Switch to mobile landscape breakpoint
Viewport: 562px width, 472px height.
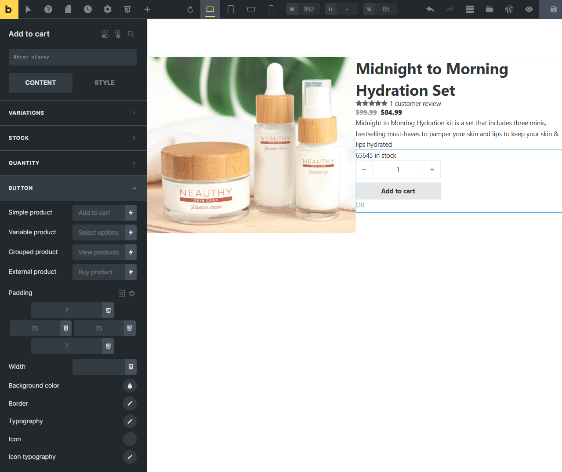251,9
